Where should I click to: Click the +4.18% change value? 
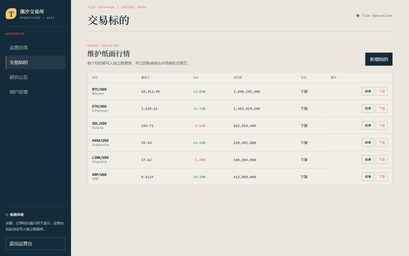click(199, 143)
